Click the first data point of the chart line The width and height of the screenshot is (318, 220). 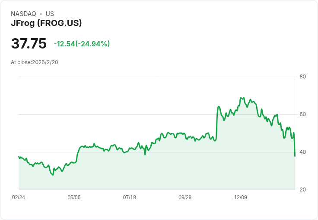[x=19, y=156]
